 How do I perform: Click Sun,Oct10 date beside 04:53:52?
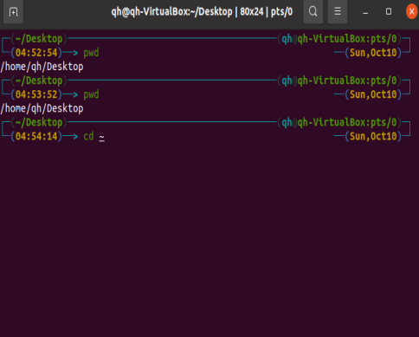(373, 94)
